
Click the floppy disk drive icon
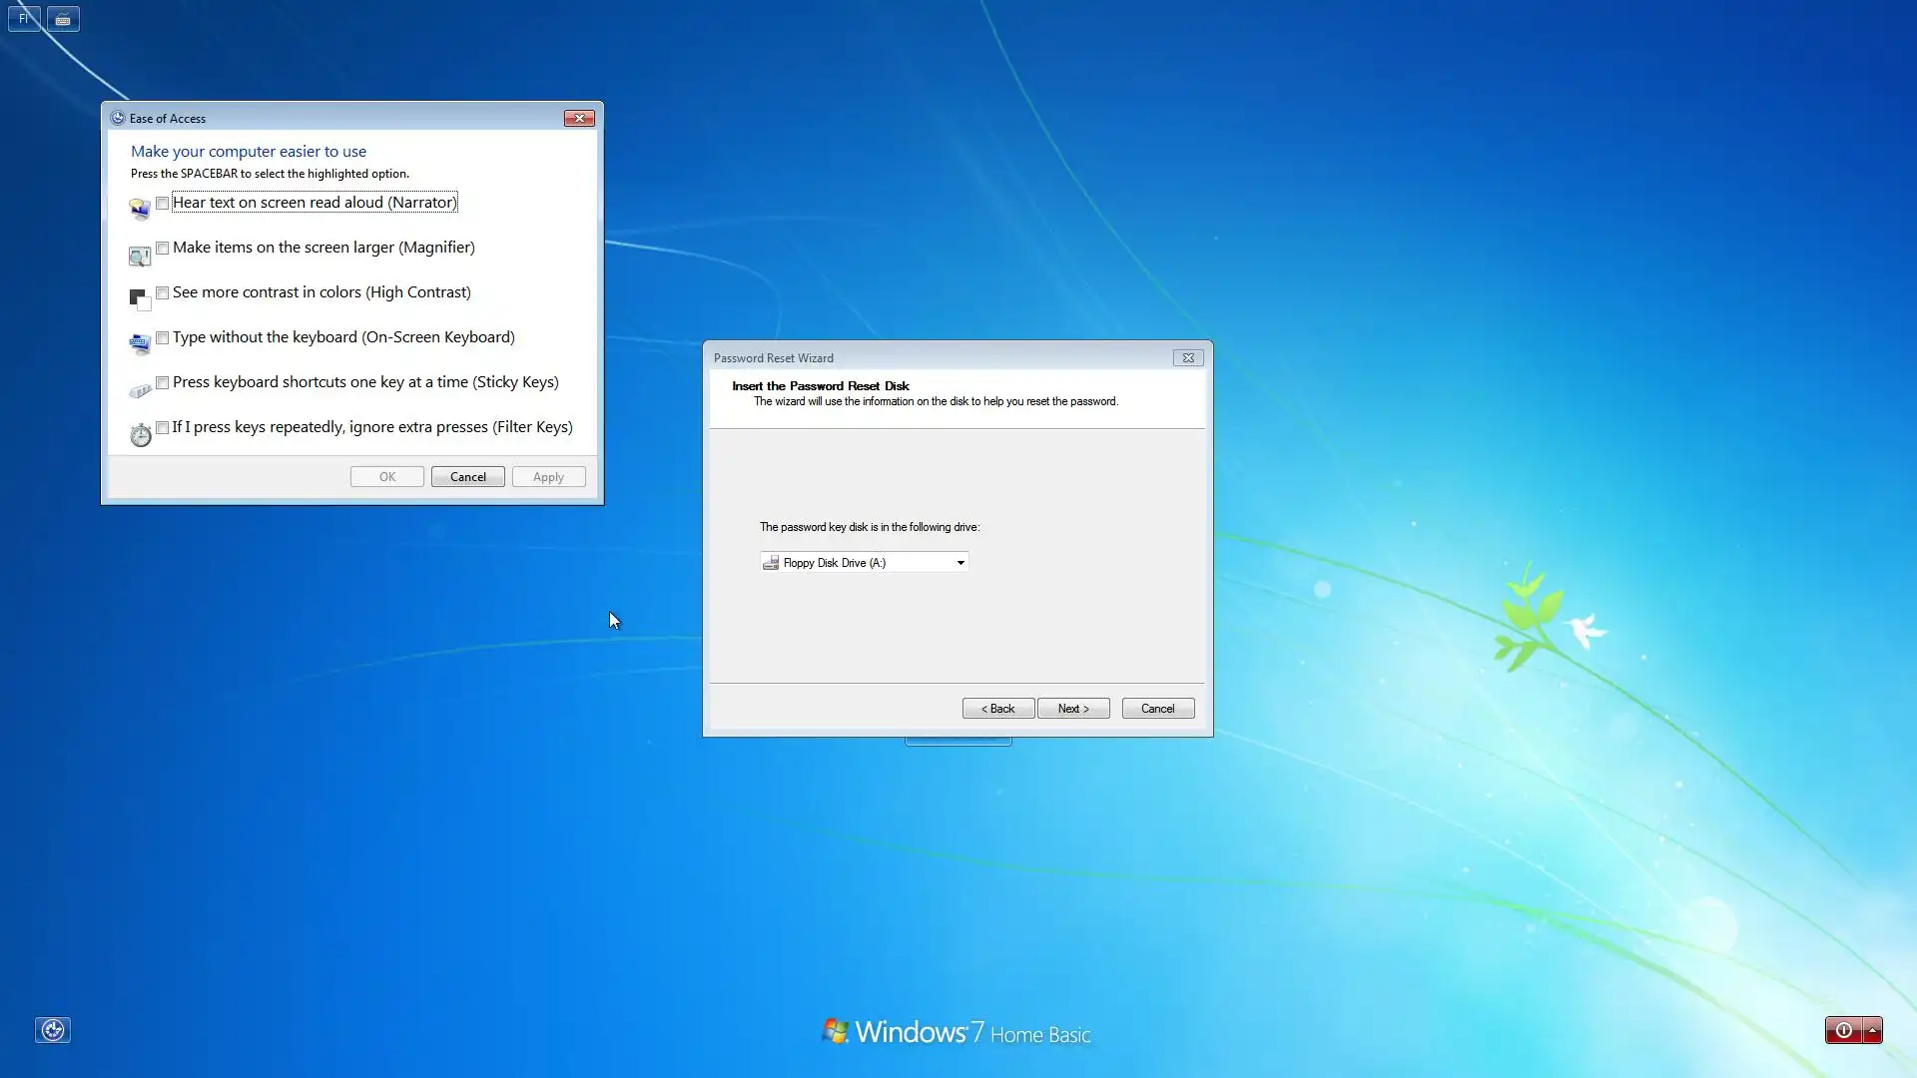771,563
